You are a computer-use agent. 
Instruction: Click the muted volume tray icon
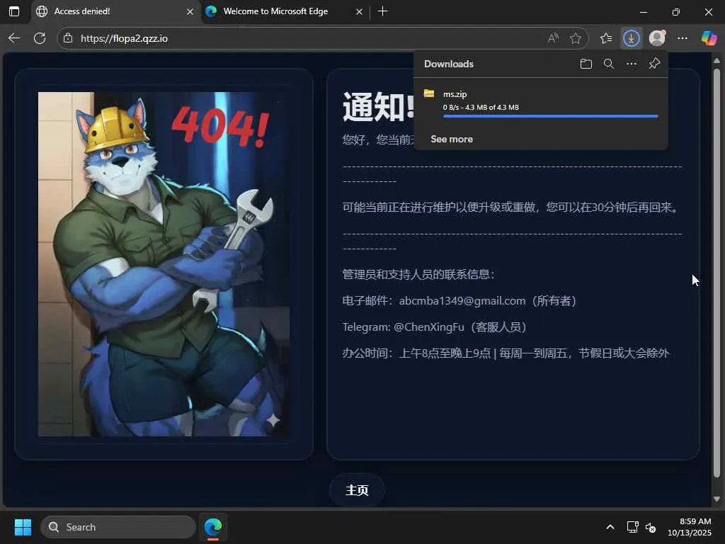(651, 527)
